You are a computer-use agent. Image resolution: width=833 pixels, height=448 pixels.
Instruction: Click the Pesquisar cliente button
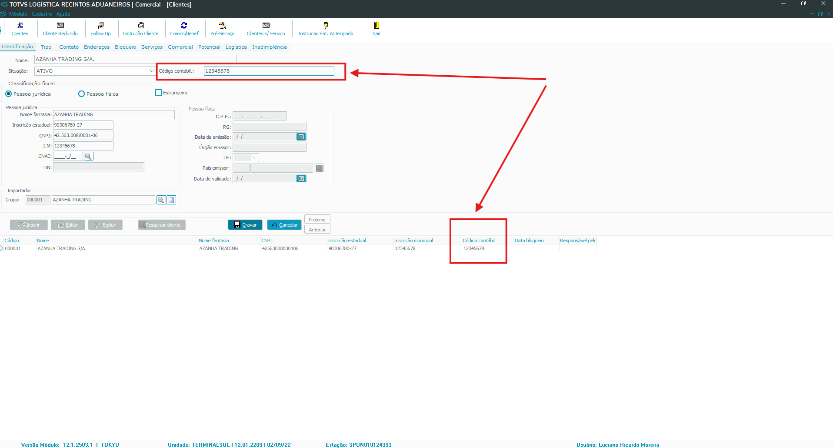(162, 225)
